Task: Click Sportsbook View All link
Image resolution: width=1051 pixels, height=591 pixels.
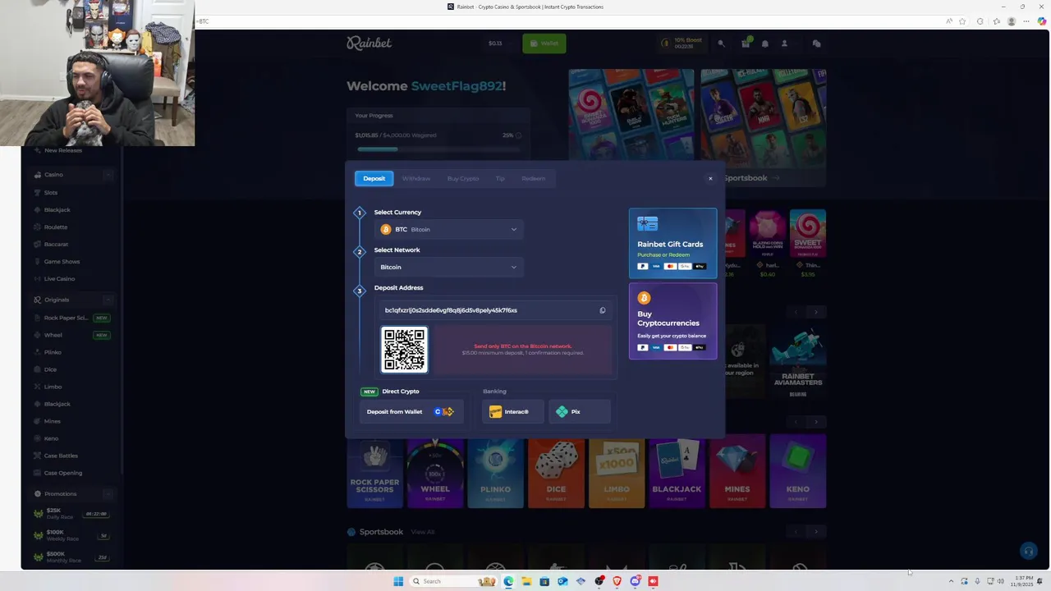Action: 423,532
